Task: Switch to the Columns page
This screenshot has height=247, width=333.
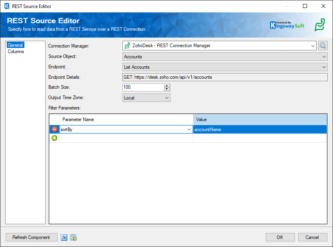Action: (16, 52)
